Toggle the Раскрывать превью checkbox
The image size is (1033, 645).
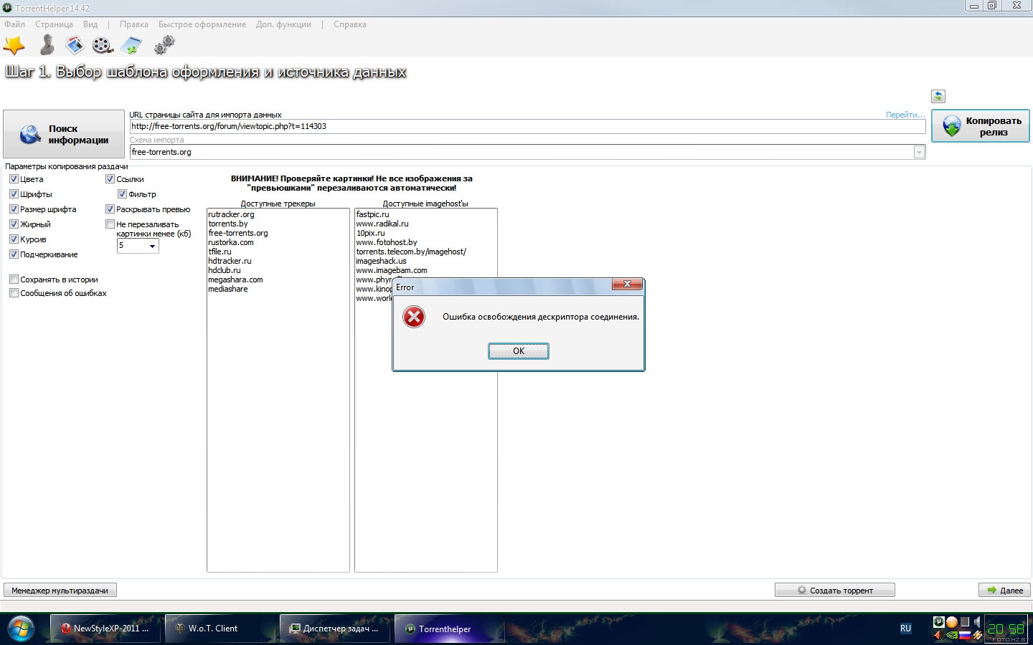click(110, 209)
